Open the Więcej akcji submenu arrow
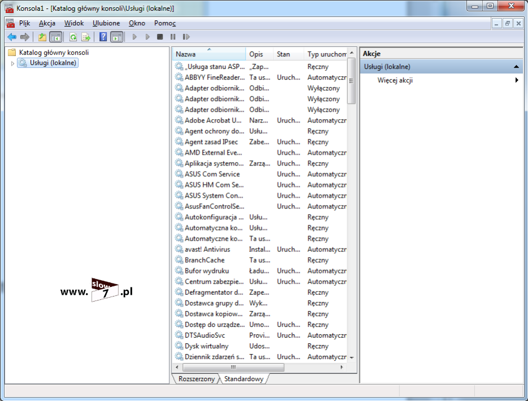The height and width of the screenshot is (401, 528). click(x=517, y=80)
